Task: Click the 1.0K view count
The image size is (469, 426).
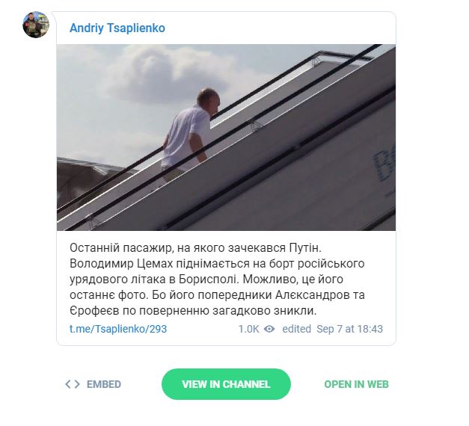Action: tap(248, 329)
